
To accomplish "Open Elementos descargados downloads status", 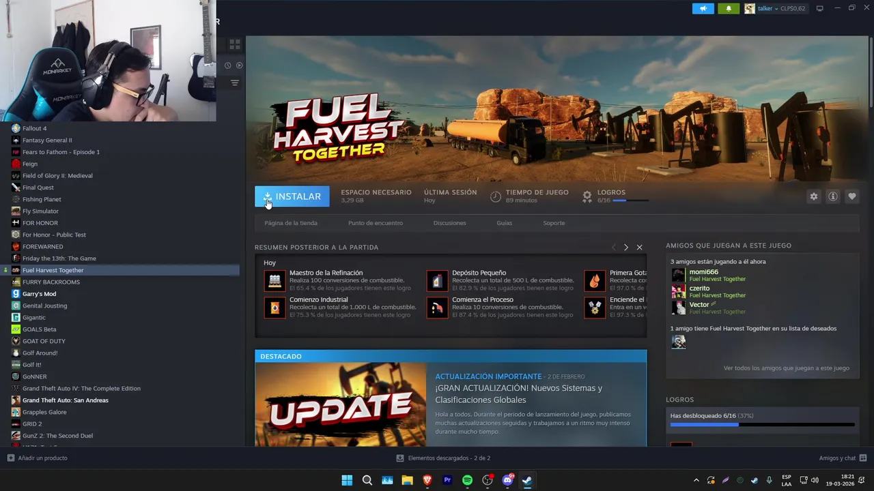I will [x=443, y=458].
